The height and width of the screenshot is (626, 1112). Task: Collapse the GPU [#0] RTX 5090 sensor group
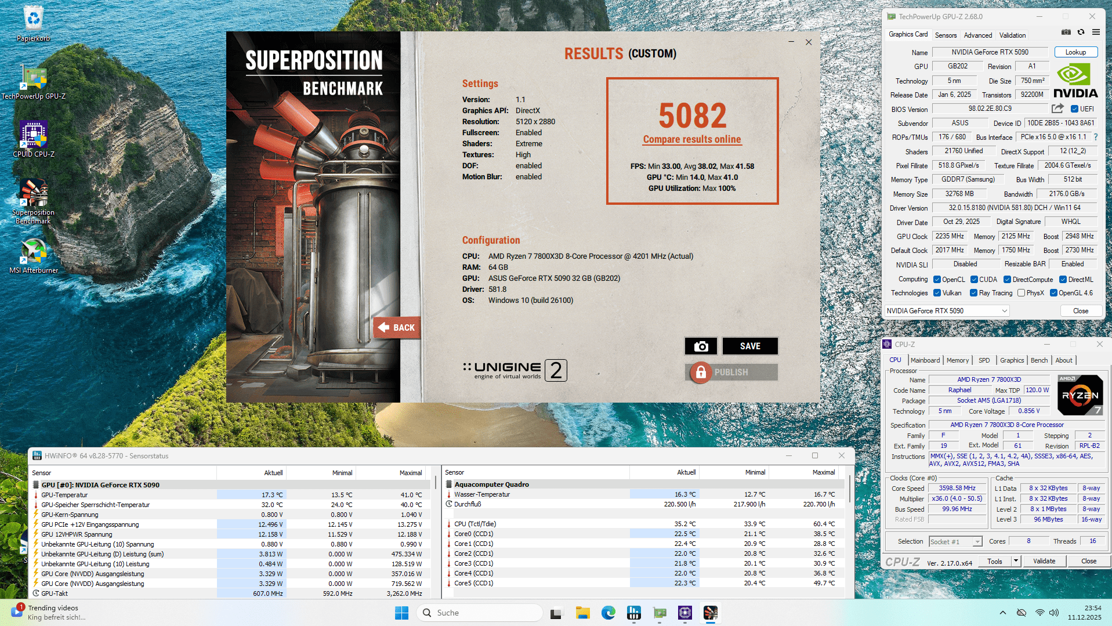[x=36, y=485]
